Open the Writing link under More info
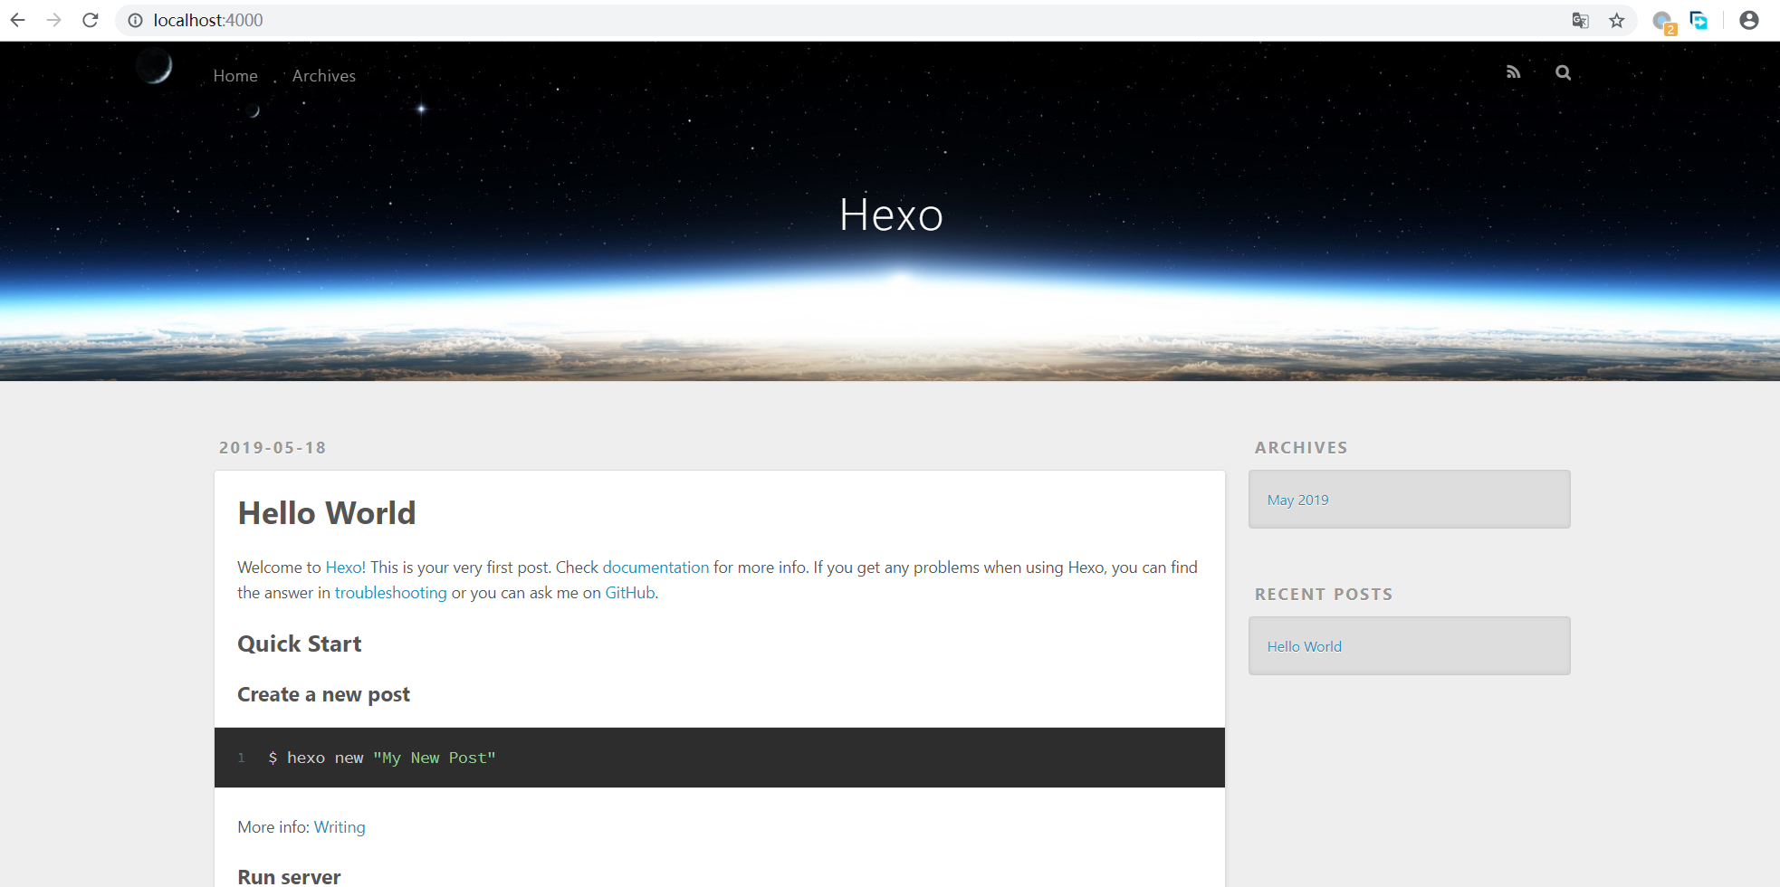1780x887 pixels. pos(340,827)
